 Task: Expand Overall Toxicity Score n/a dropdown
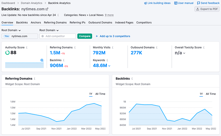[x=184, y=53]
